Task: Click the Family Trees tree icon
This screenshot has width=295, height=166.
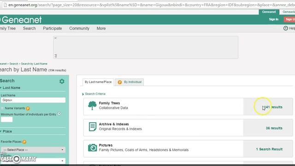Action: pyautogui.click(x=92, y=106)
